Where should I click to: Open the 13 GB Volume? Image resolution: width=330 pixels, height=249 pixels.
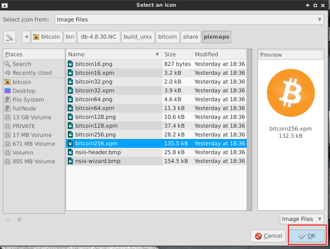pos(34,118)
